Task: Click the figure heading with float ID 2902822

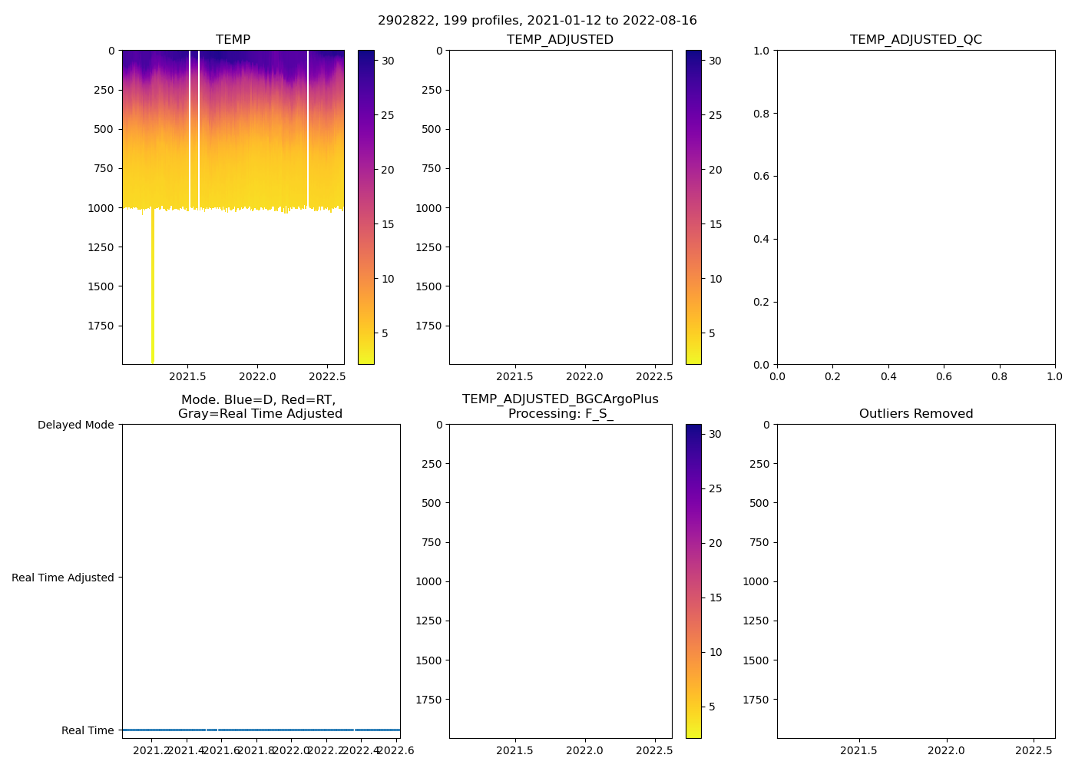Action: pyautogui.click(x=537, y=21)
